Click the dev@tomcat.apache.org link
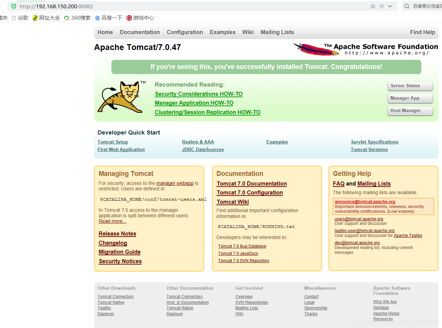The width and height of the screenshot is (442, 328). [357, 243]
